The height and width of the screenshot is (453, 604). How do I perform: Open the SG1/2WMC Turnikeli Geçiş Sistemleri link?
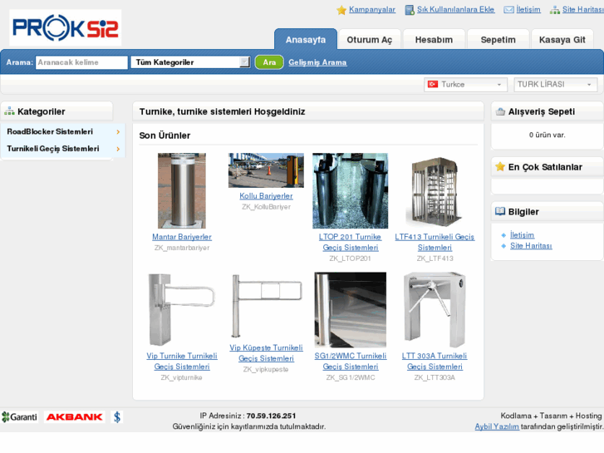(x=350, y=362)
